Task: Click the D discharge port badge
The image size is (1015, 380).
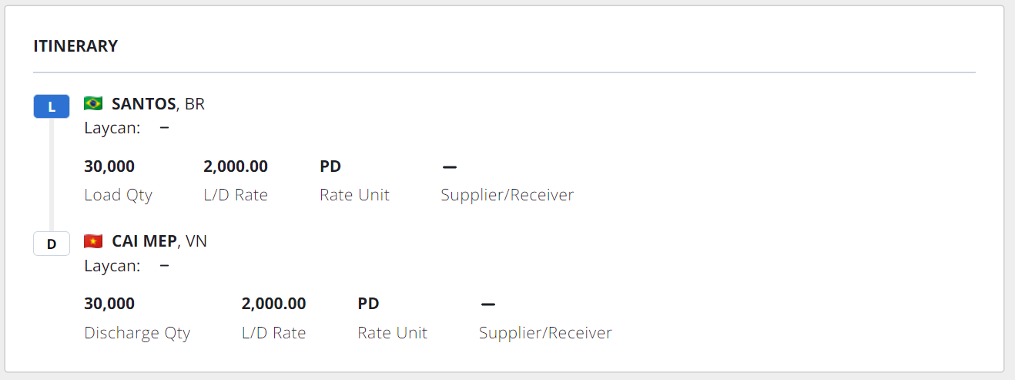Action: coord(52,244)
